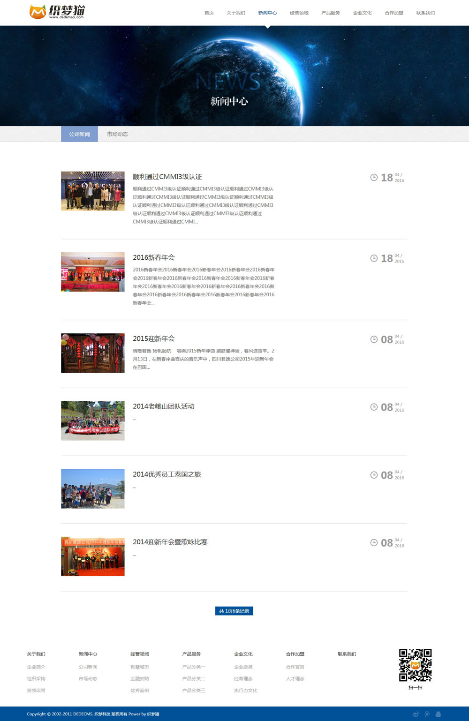Screen dimensions: 469x721
Task: Go to 联系我们 in the top navigation
Action: [x=425, y=13]
